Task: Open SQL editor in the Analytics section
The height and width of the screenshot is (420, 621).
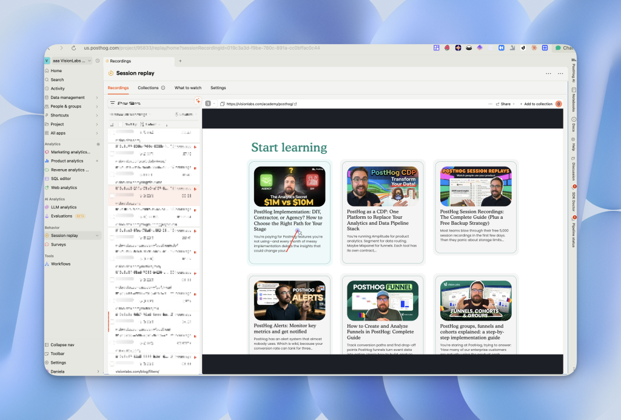Action: coord(61,179)
